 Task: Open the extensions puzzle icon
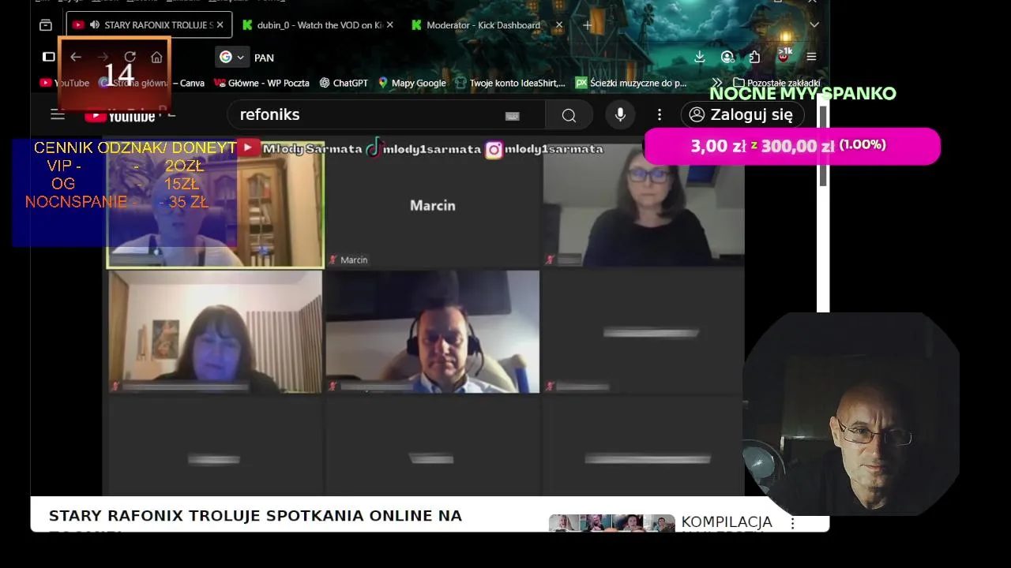coord(754,57)
